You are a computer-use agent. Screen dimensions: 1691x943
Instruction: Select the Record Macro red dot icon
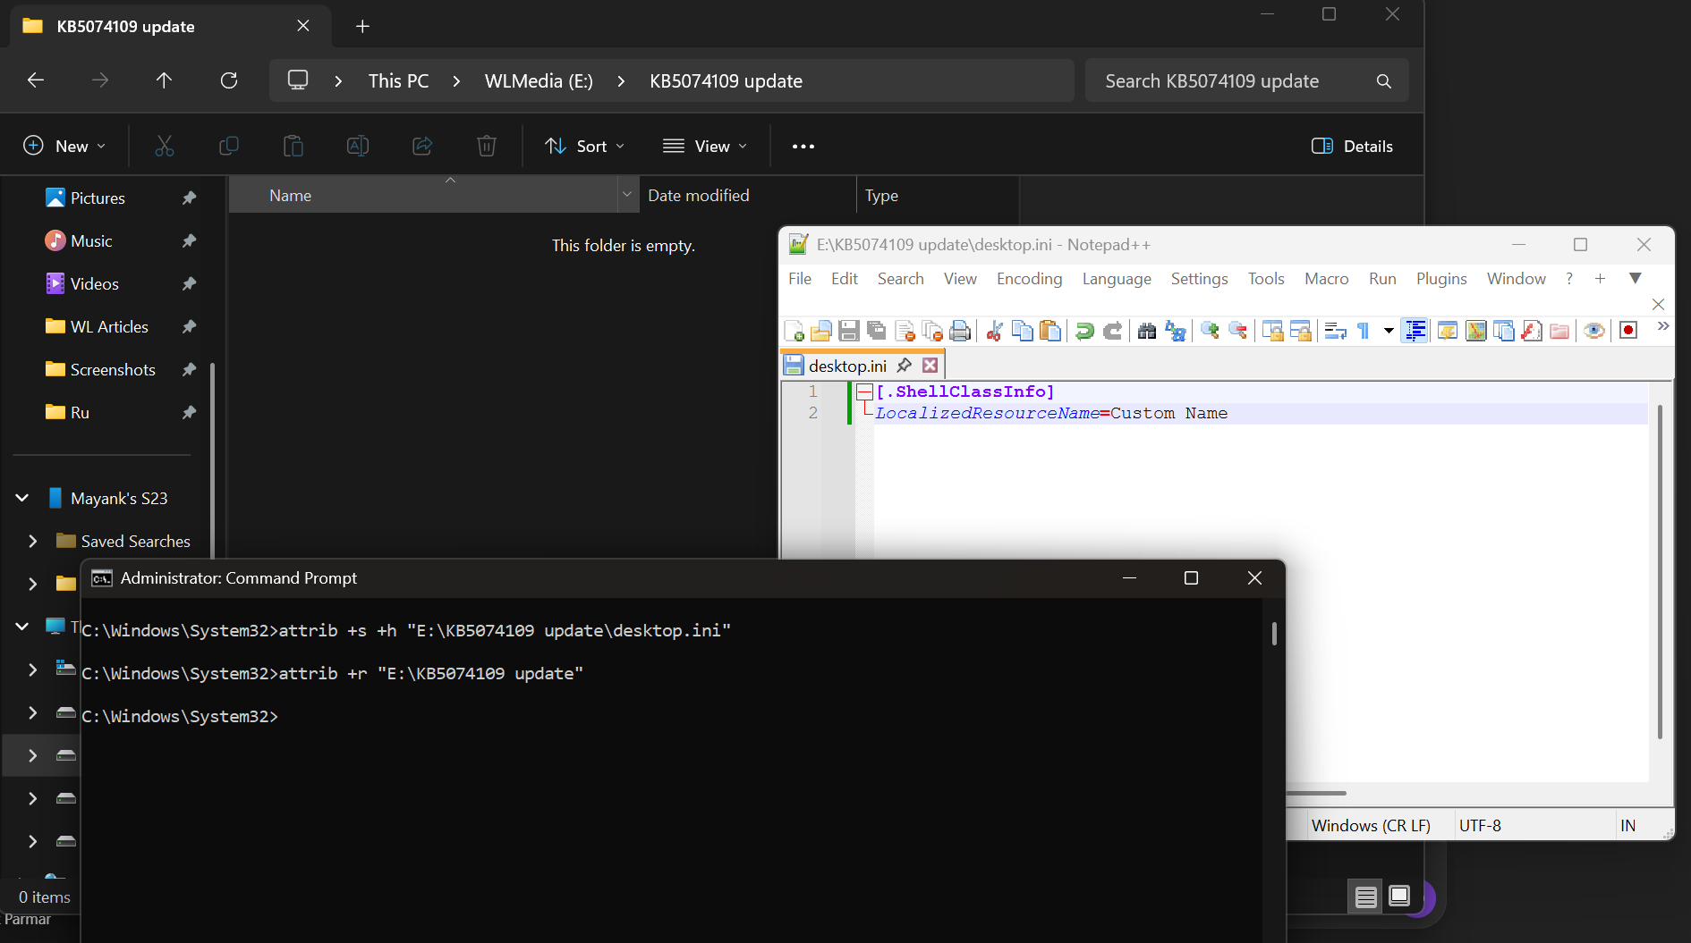(1627, 330)
